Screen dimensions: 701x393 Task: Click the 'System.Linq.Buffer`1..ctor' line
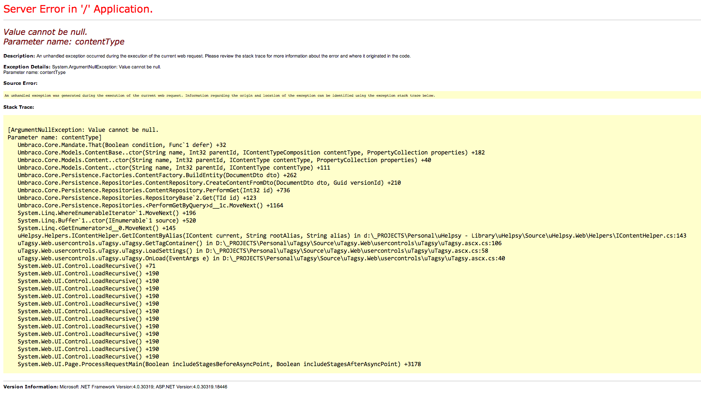click(x=107, y=220)
